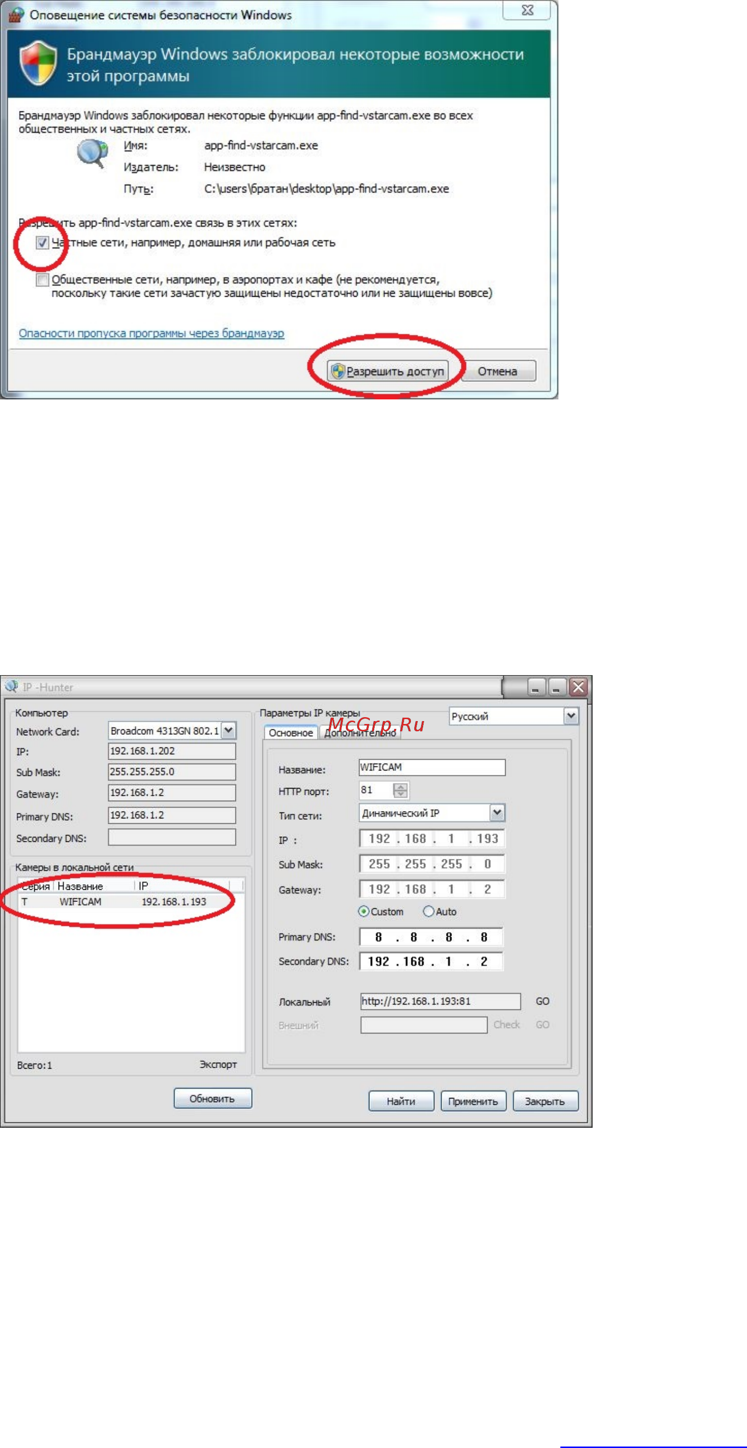
Task: Click Серия column header
Action: pyautogui.click(x=35, y=886)
